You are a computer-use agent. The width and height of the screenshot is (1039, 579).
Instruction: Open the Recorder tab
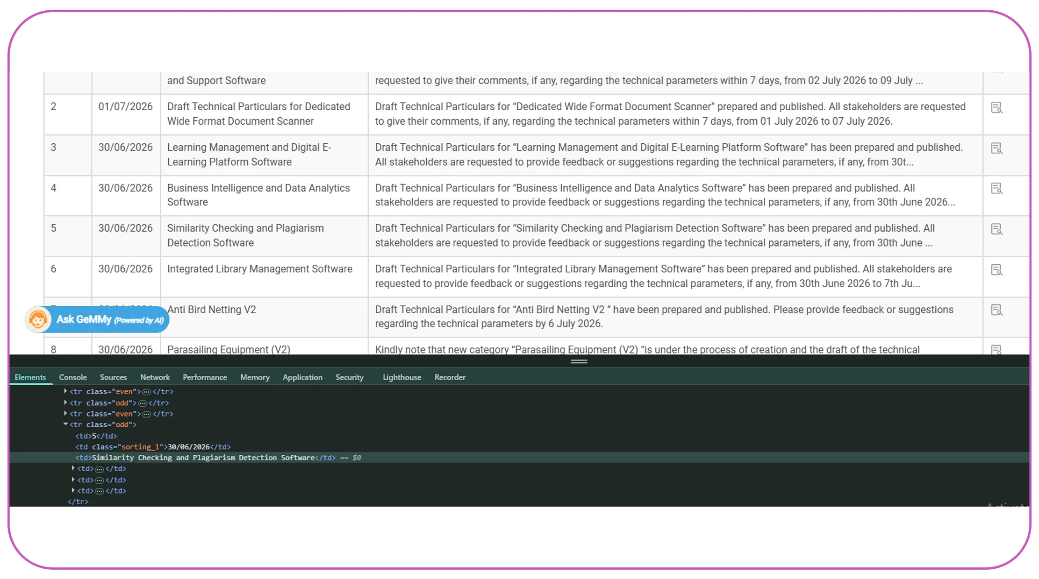pos(450,377)
